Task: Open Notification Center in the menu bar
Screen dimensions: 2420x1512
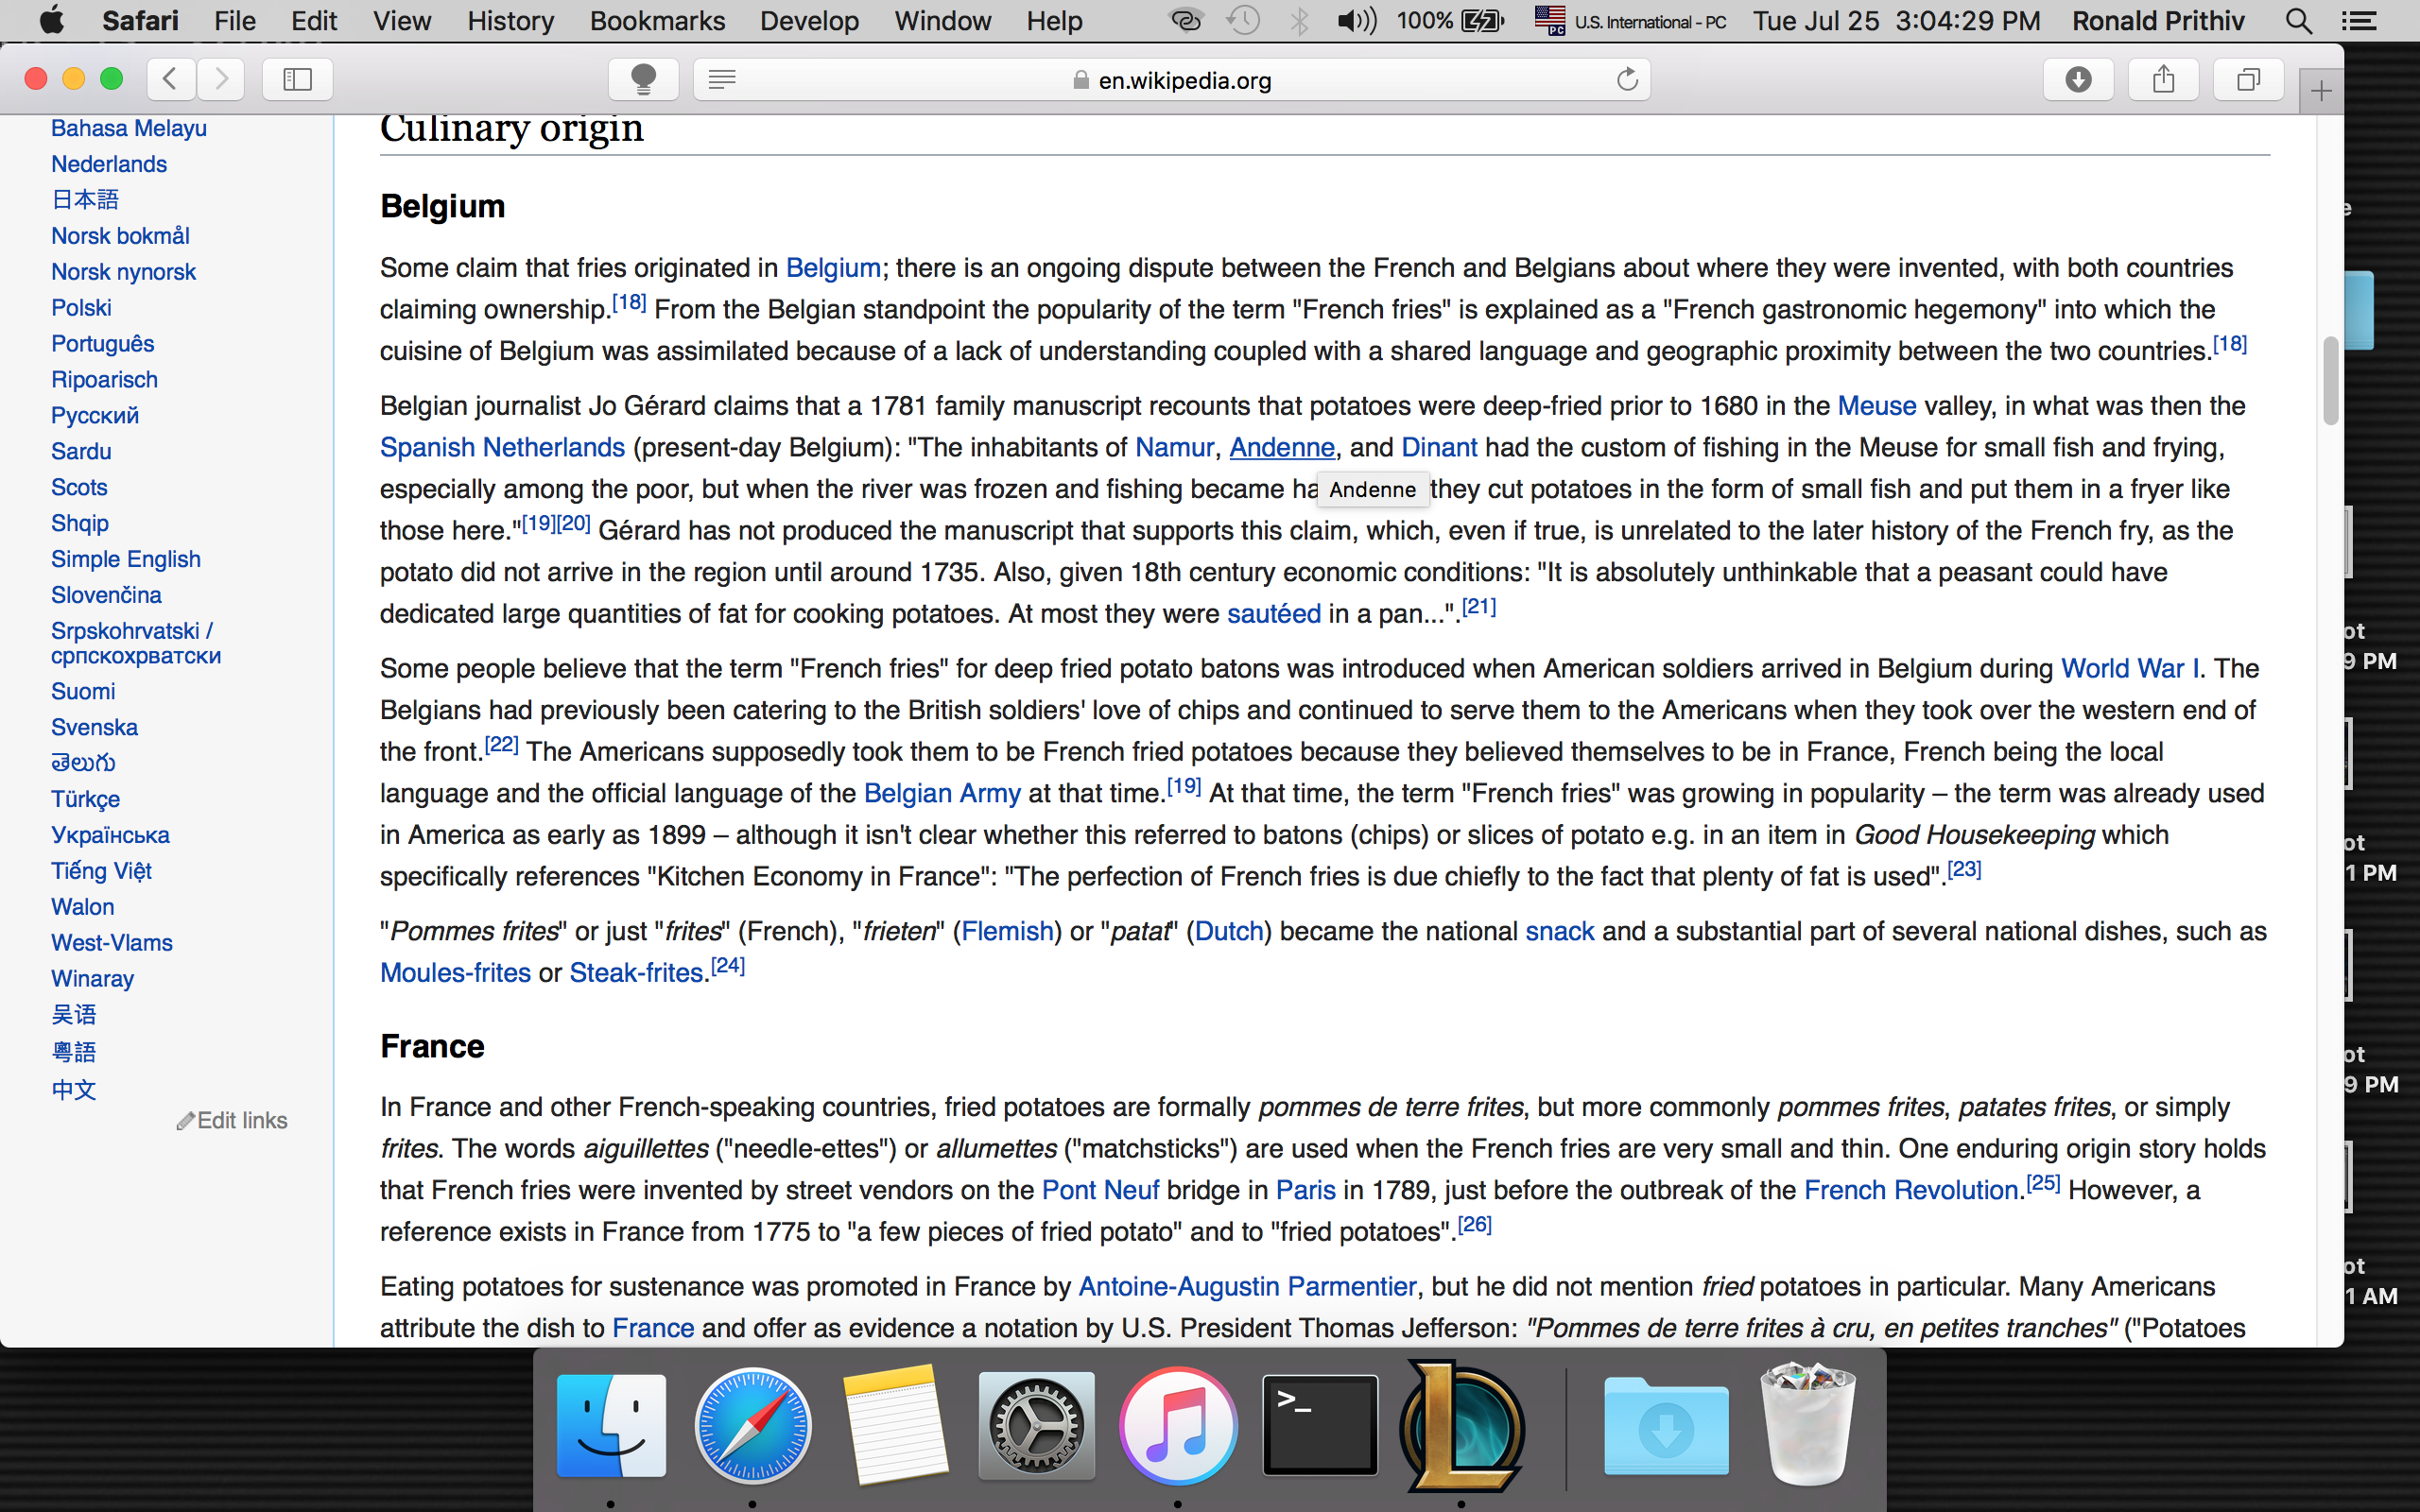Action: 2360,20
